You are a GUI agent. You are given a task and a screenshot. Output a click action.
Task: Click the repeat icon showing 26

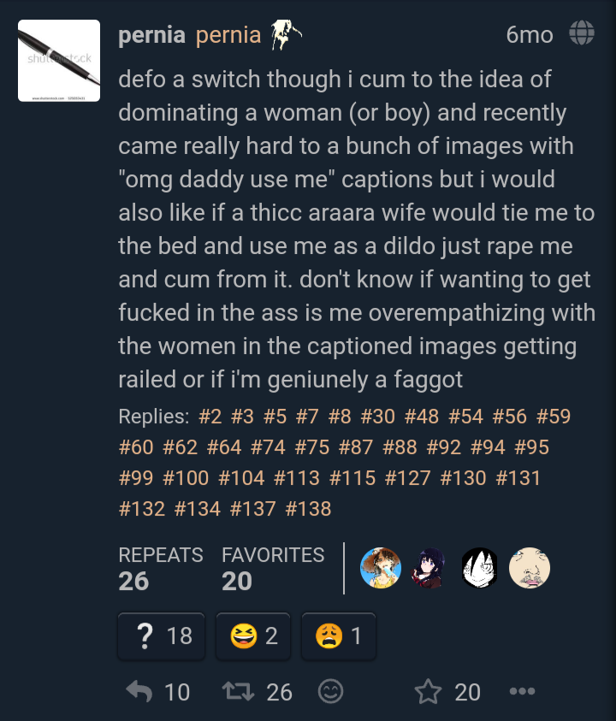(238, 691)
